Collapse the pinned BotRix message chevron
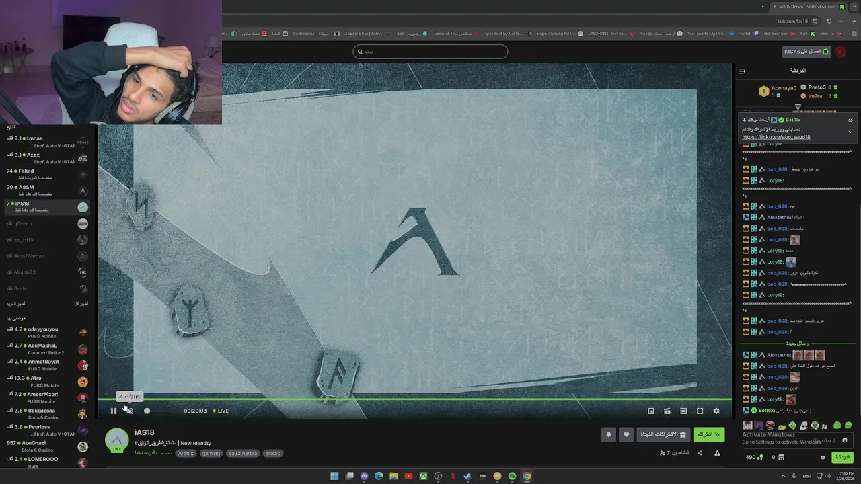This screenshot has width=861, height=484. point(850,132)
